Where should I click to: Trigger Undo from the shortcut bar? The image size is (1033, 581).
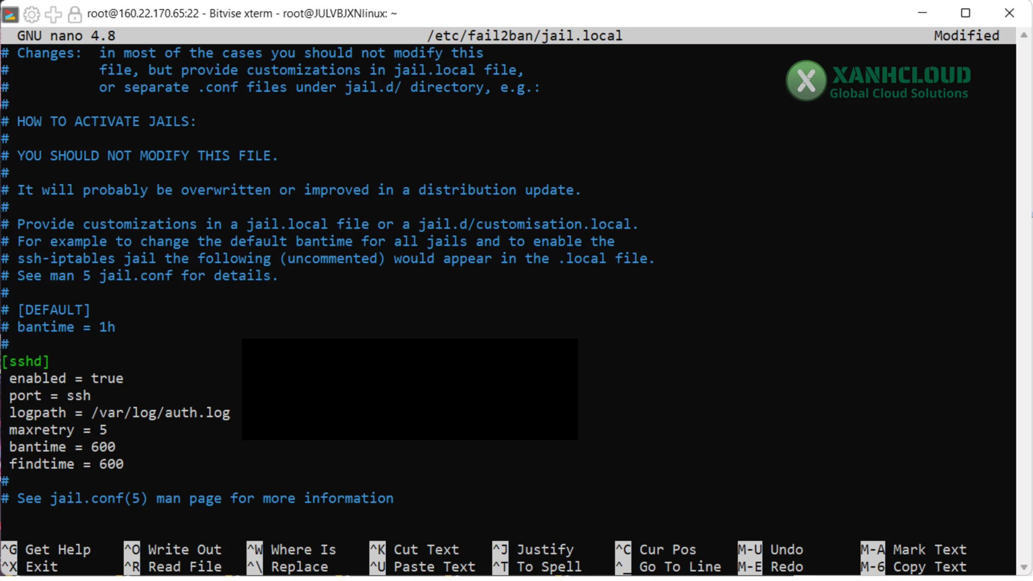click(786, 549)
